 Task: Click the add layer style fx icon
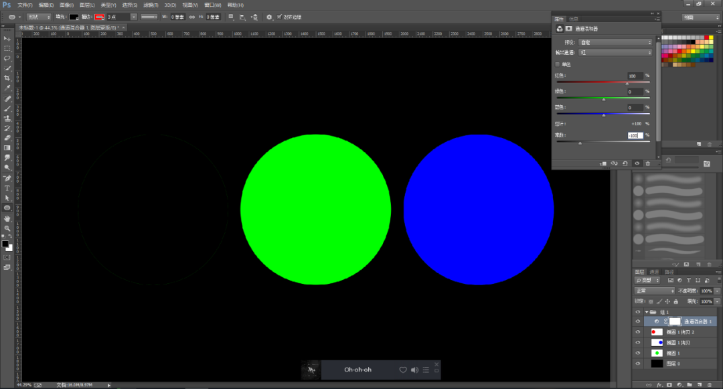(659, 385)
